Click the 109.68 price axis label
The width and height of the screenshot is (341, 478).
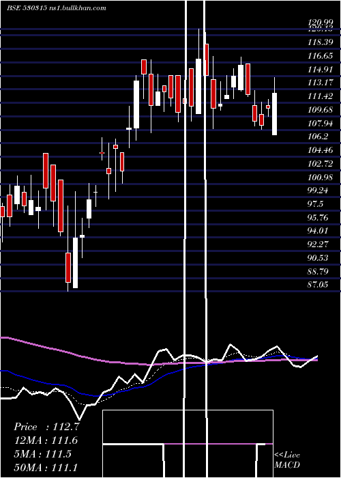(x=320, y=110)
